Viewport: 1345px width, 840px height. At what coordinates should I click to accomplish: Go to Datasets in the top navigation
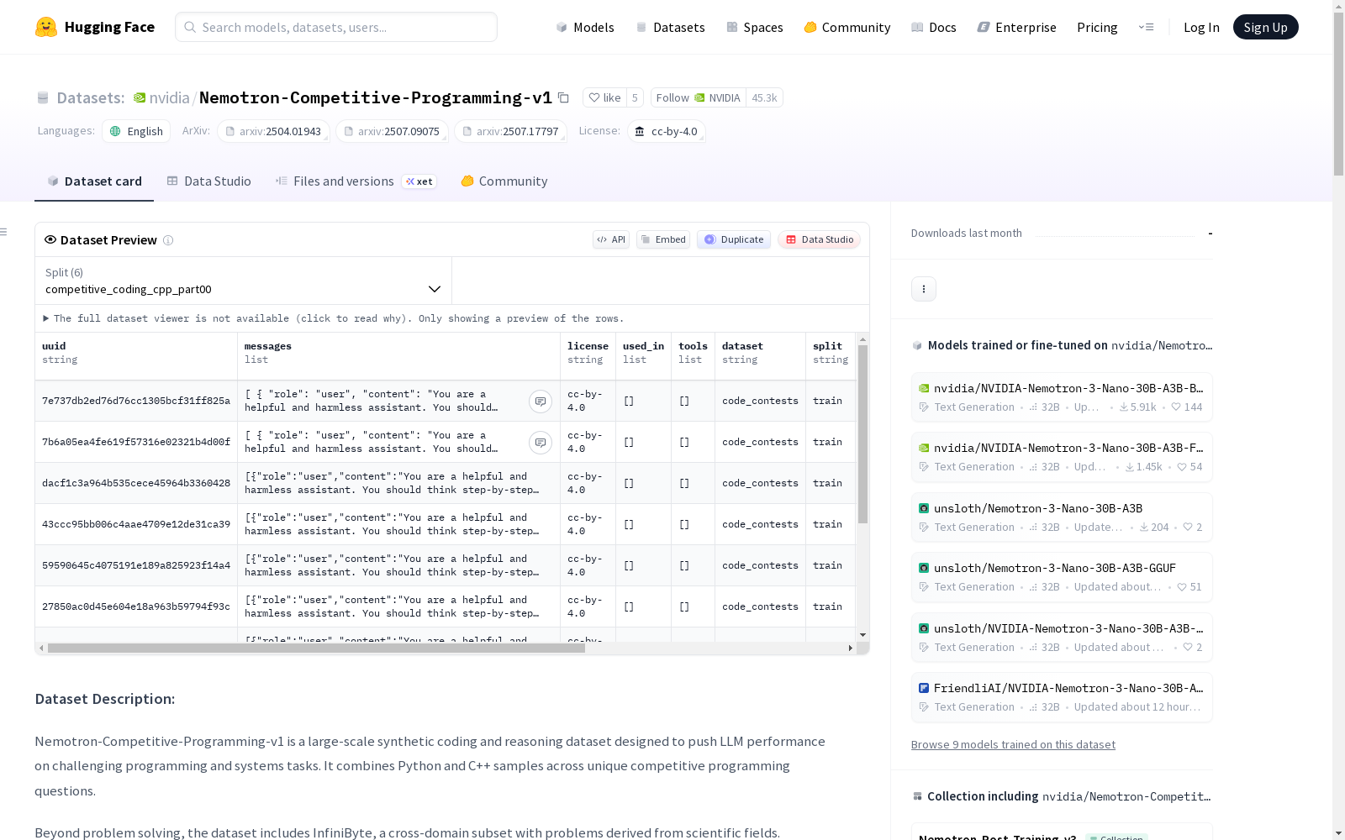670,27
